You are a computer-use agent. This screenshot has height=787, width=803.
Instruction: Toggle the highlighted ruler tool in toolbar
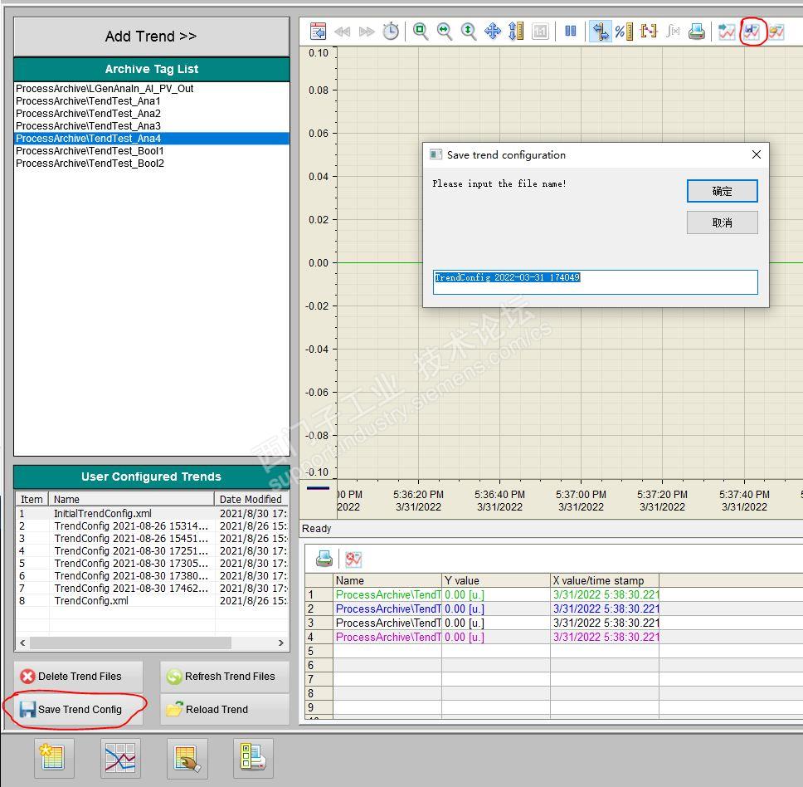601,32
